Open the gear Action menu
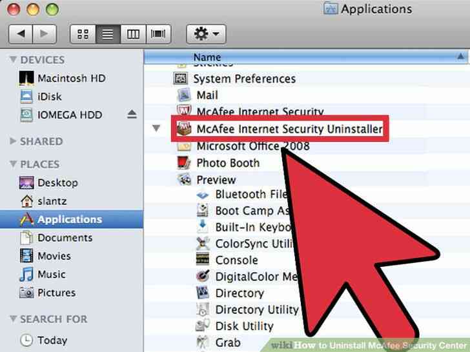Viewport: 470px width, 352px height. tap(206, 34)
